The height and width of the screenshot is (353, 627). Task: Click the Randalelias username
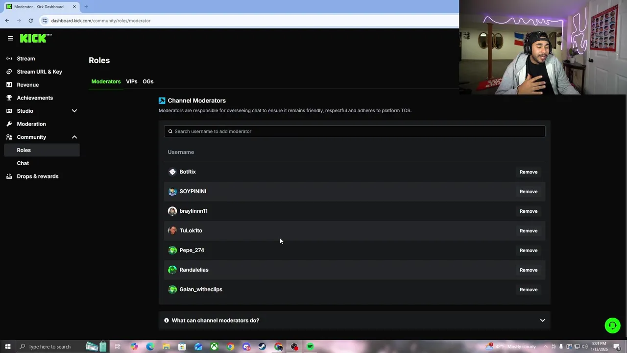point(194,270)
